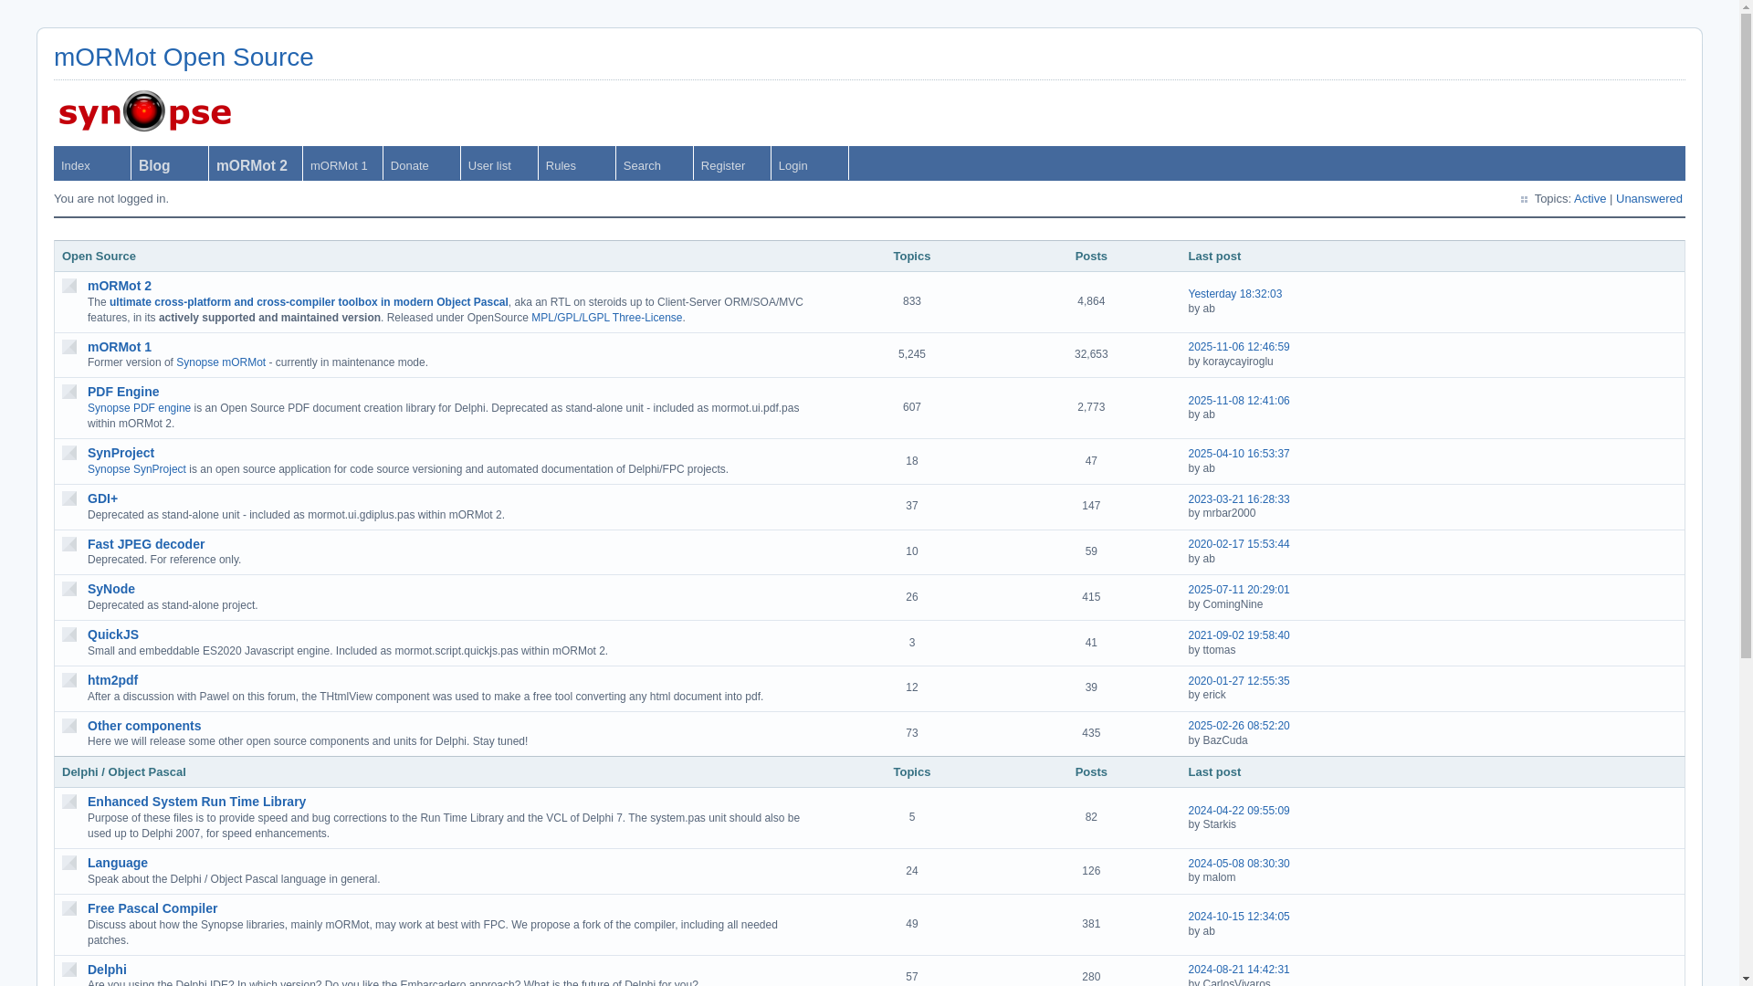Click the mORMot Open Source title link

tap(184, 57)
